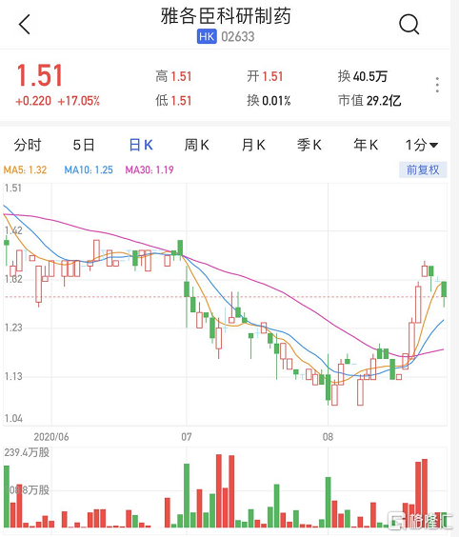
Task: Tap the MA5 indicator label
Action: click(x=25, y=169)
